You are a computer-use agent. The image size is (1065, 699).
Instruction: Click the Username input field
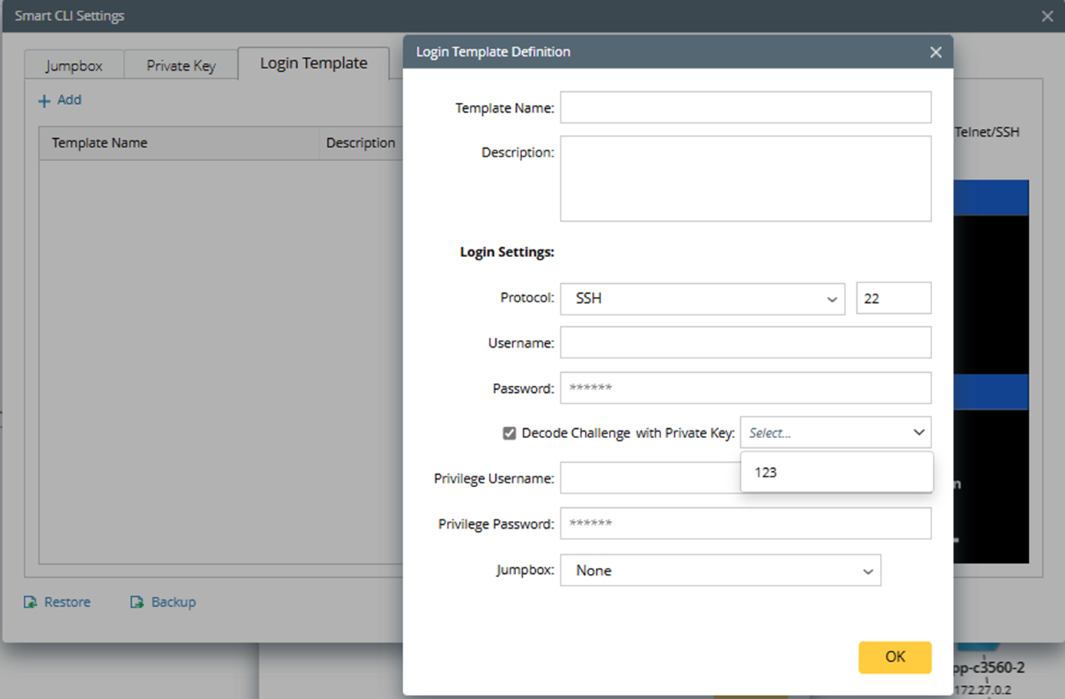pos(745,343)
